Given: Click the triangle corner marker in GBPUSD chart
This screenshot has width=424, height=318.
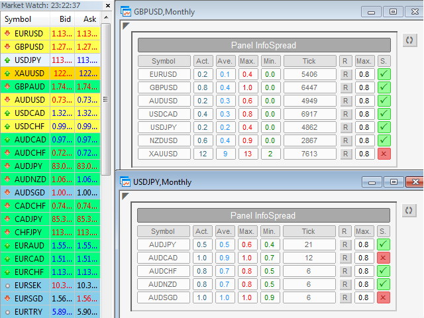Looking at the screenshot, I should [x=126, y=26].
